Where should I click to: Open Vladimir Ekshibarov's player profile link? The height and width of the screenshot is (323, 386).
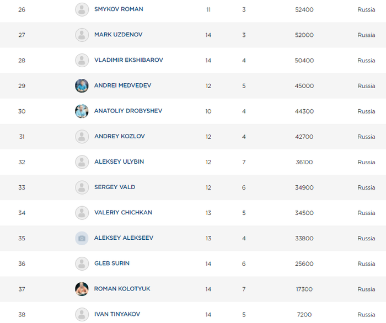click(x=128, y=60)
